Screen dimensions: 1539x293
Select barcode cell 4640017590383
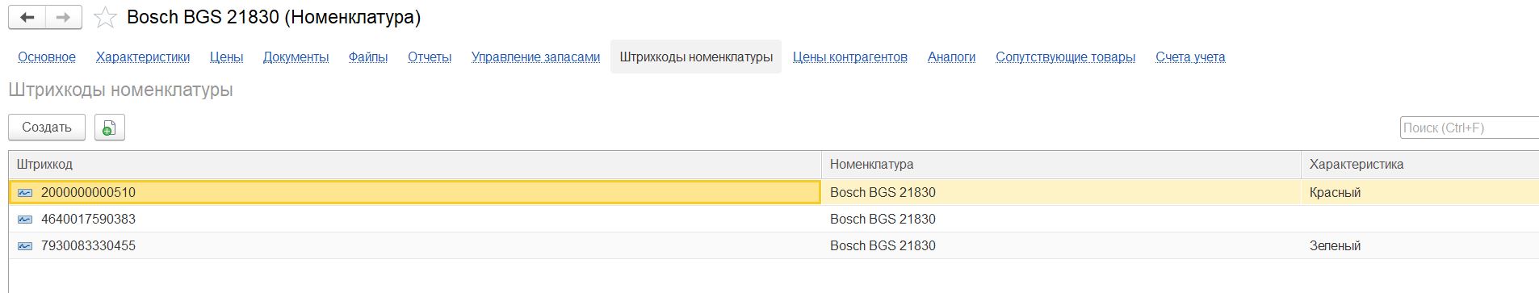pos(414,220)
